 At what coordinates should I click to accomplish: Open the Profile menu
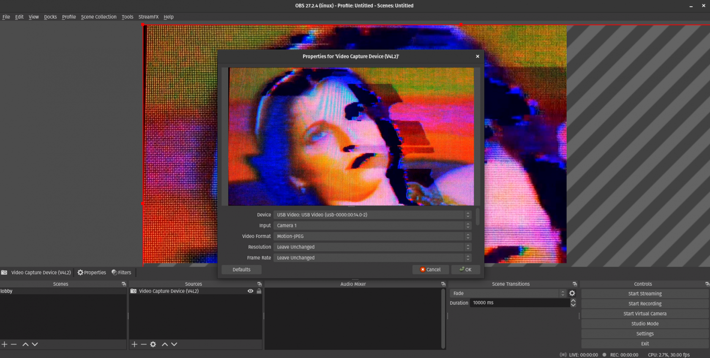pos(69,17)
